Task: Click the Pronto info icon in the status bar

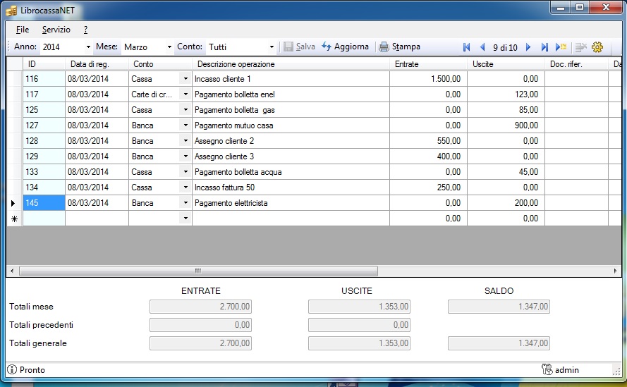Action: pyautogui.click(x=13, y=370)
